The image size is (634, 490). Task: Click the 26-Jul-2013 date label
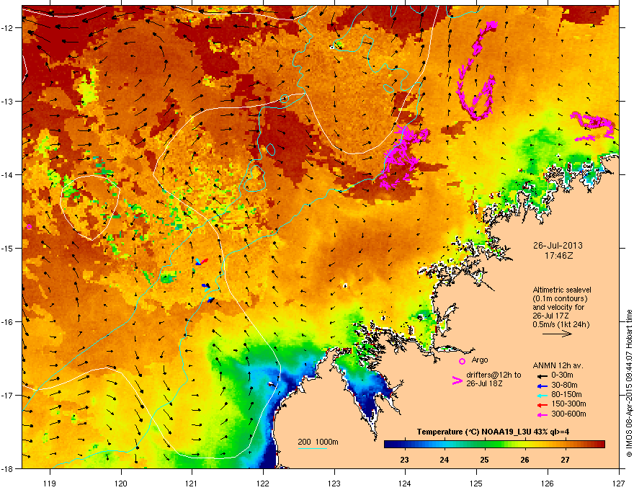pyautogui.click(x=558, y=246)
